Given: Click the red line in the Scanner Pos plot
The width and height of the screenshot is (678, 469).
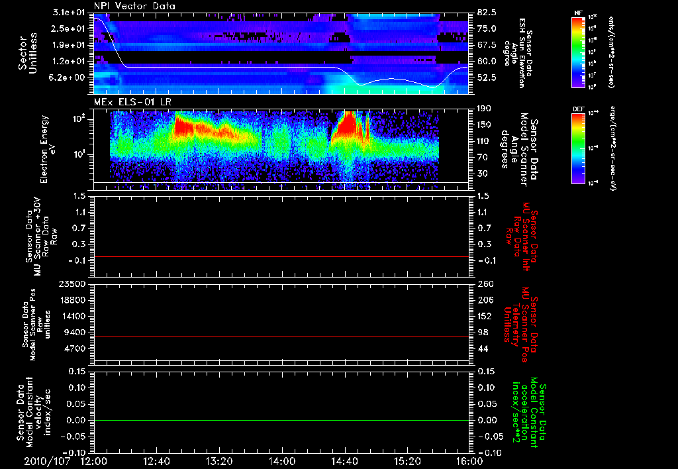Looking at the screenshot, I should pos(281,337).
